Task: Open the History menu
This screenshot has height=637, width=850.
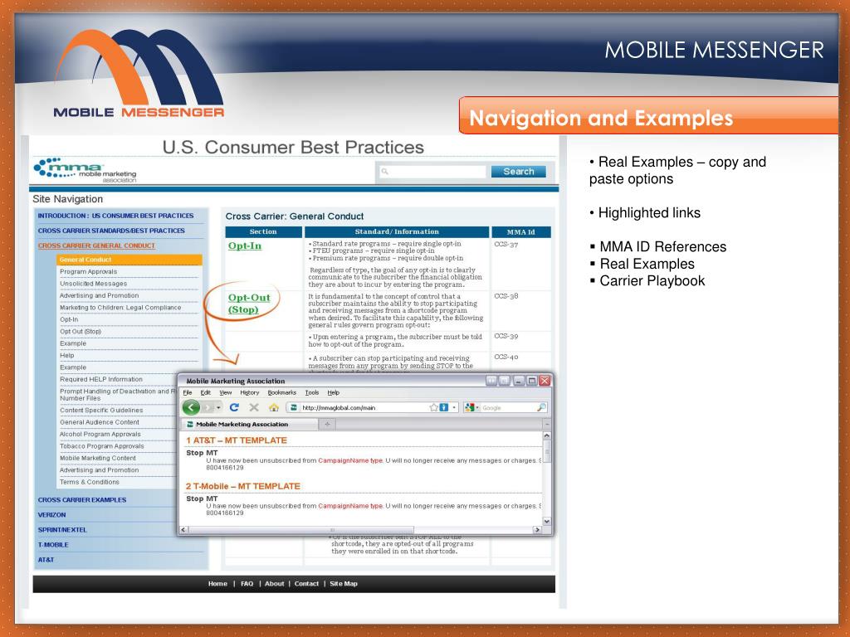Action: tap(249, 392)
